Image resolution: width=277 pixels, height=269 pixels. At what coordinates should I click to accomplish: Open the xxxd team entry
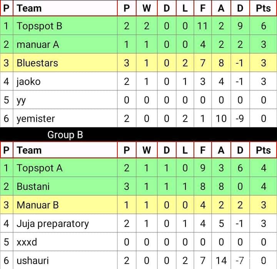point(27,242)
